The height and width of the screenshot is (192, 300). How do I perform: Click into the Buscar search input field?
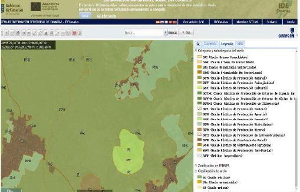pyautogui.click(x=144, y=33)
